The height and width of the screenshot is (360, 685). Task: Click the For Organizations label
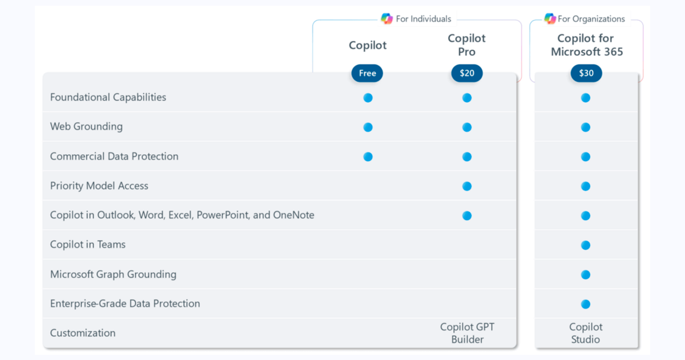[591, 19]
